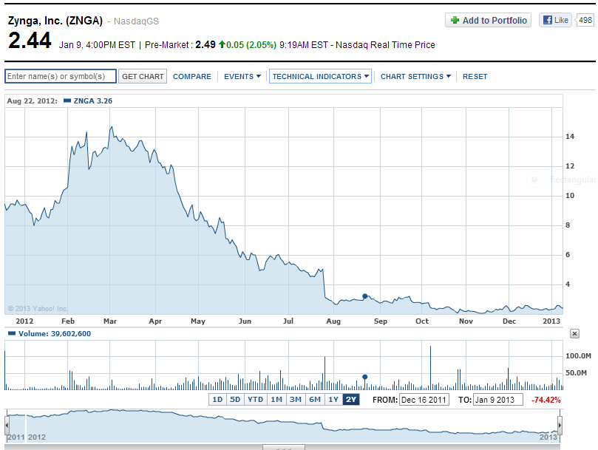Click the symbol name input field
Image resolution: width=598 pixels, height=450 pixels.
pyautogui.click(x=61, y=76)
